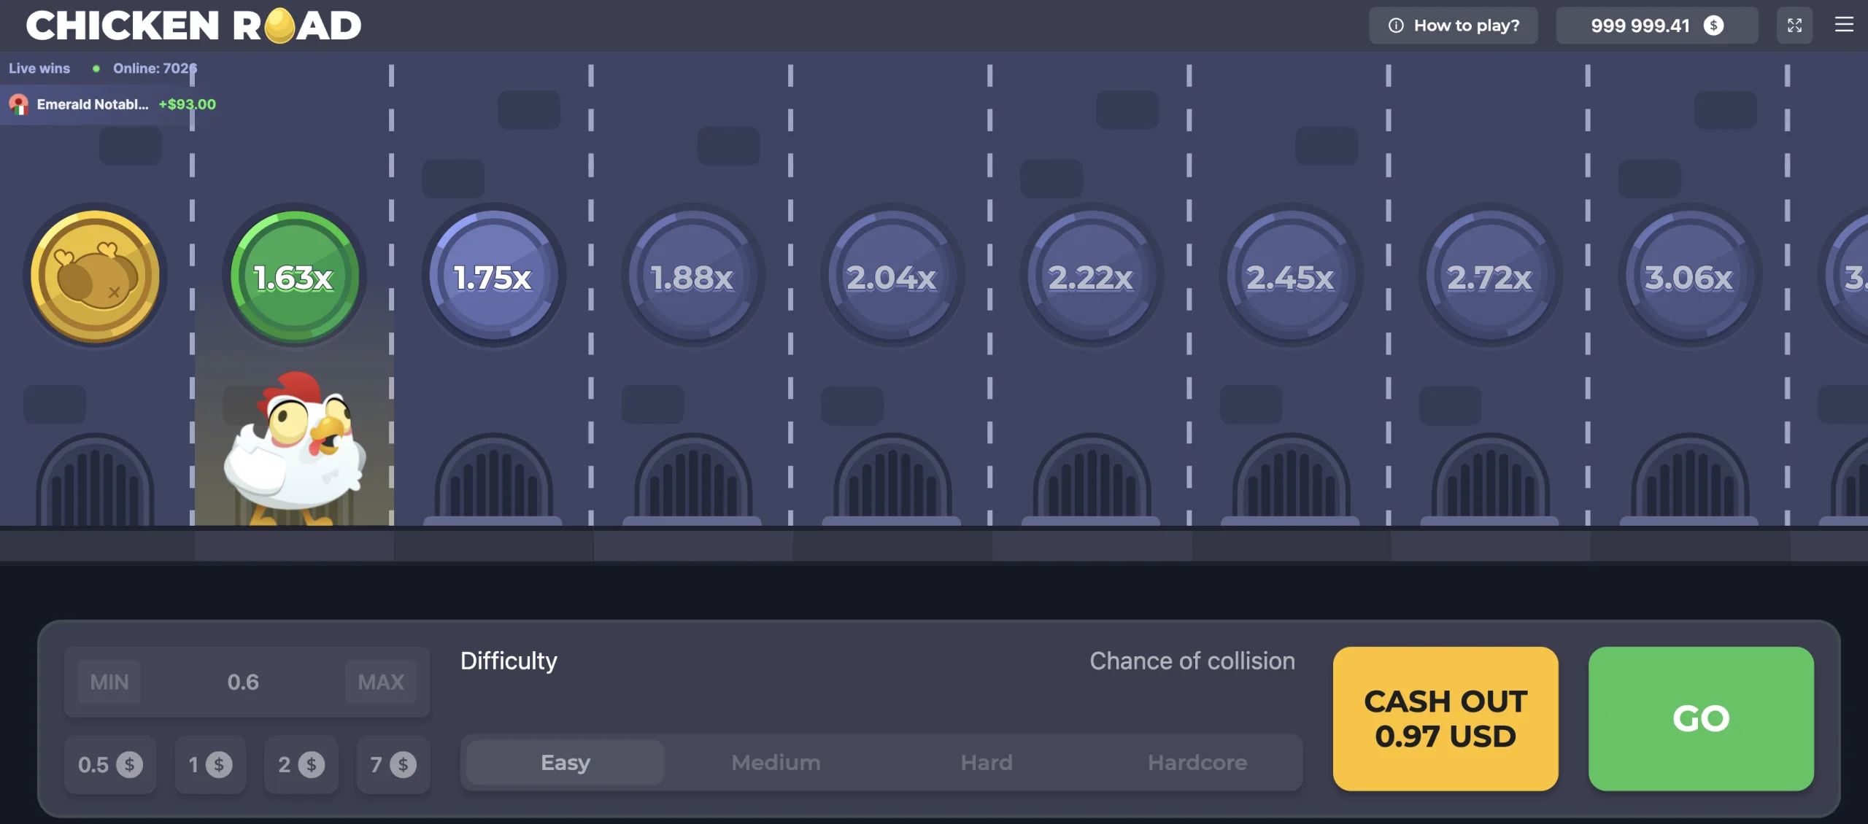Click the Live wins label

tap(39, 68)
